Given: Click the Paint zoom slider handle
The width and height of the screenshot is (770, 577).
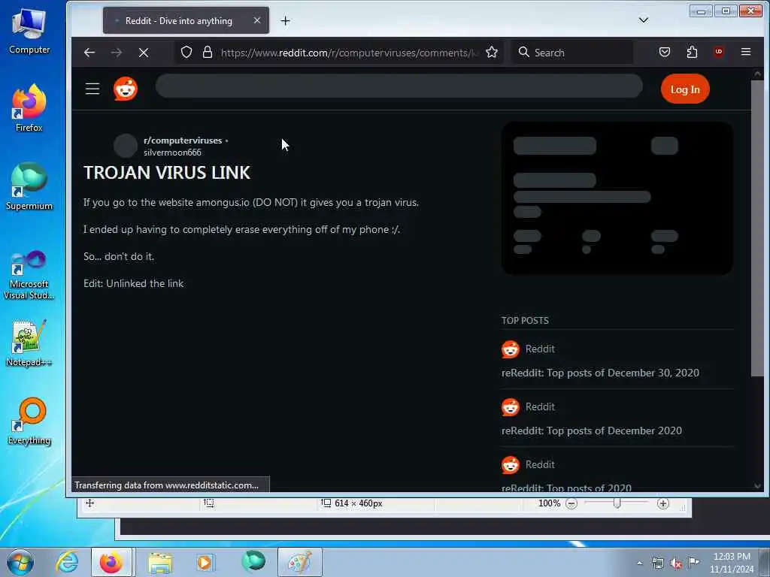Looking at the screenshot, I should click(x=617, y=503).
